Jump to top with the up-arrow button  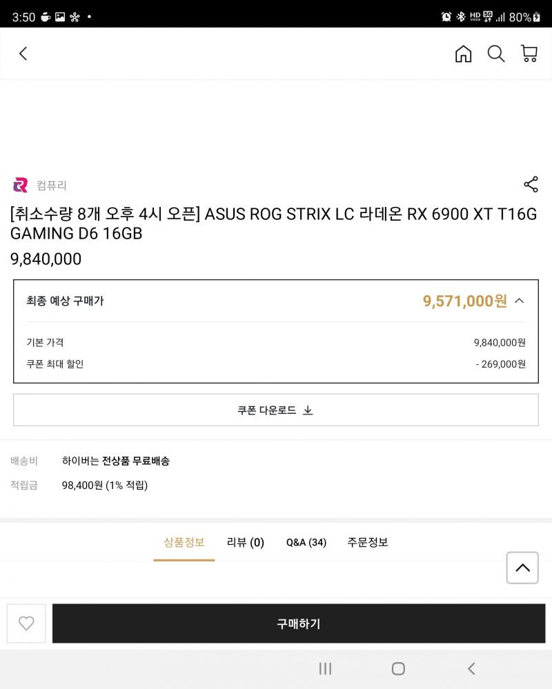pyautogui.click(x=522, y=568)
